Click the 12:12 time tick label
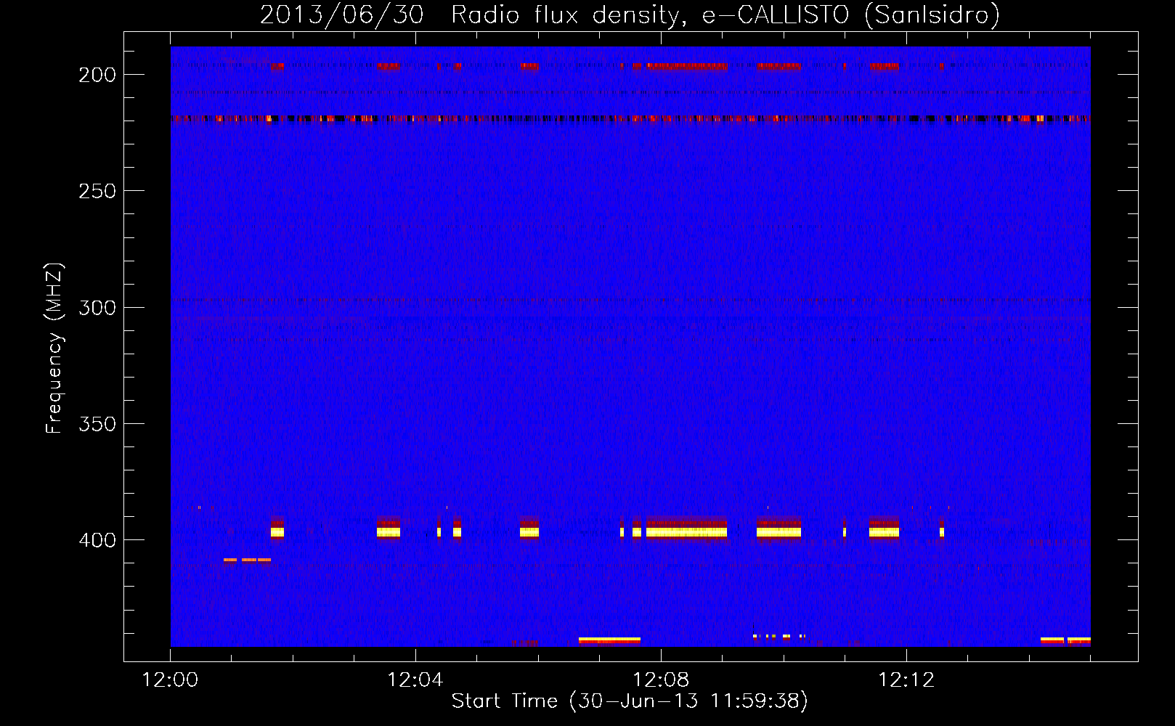Viewport: 1175px width, 726px height. tap(906, 680)
